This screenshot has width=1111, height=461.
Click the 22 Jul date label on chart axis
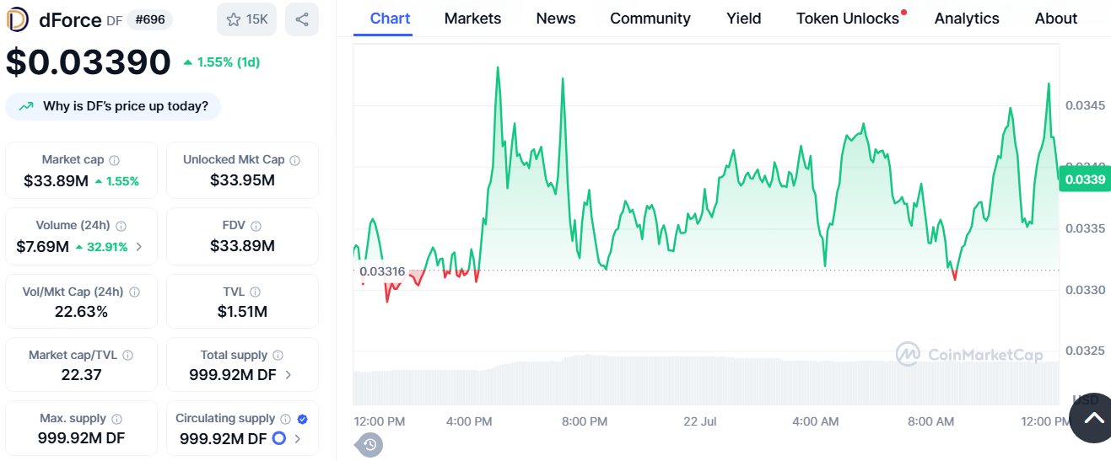699,421
